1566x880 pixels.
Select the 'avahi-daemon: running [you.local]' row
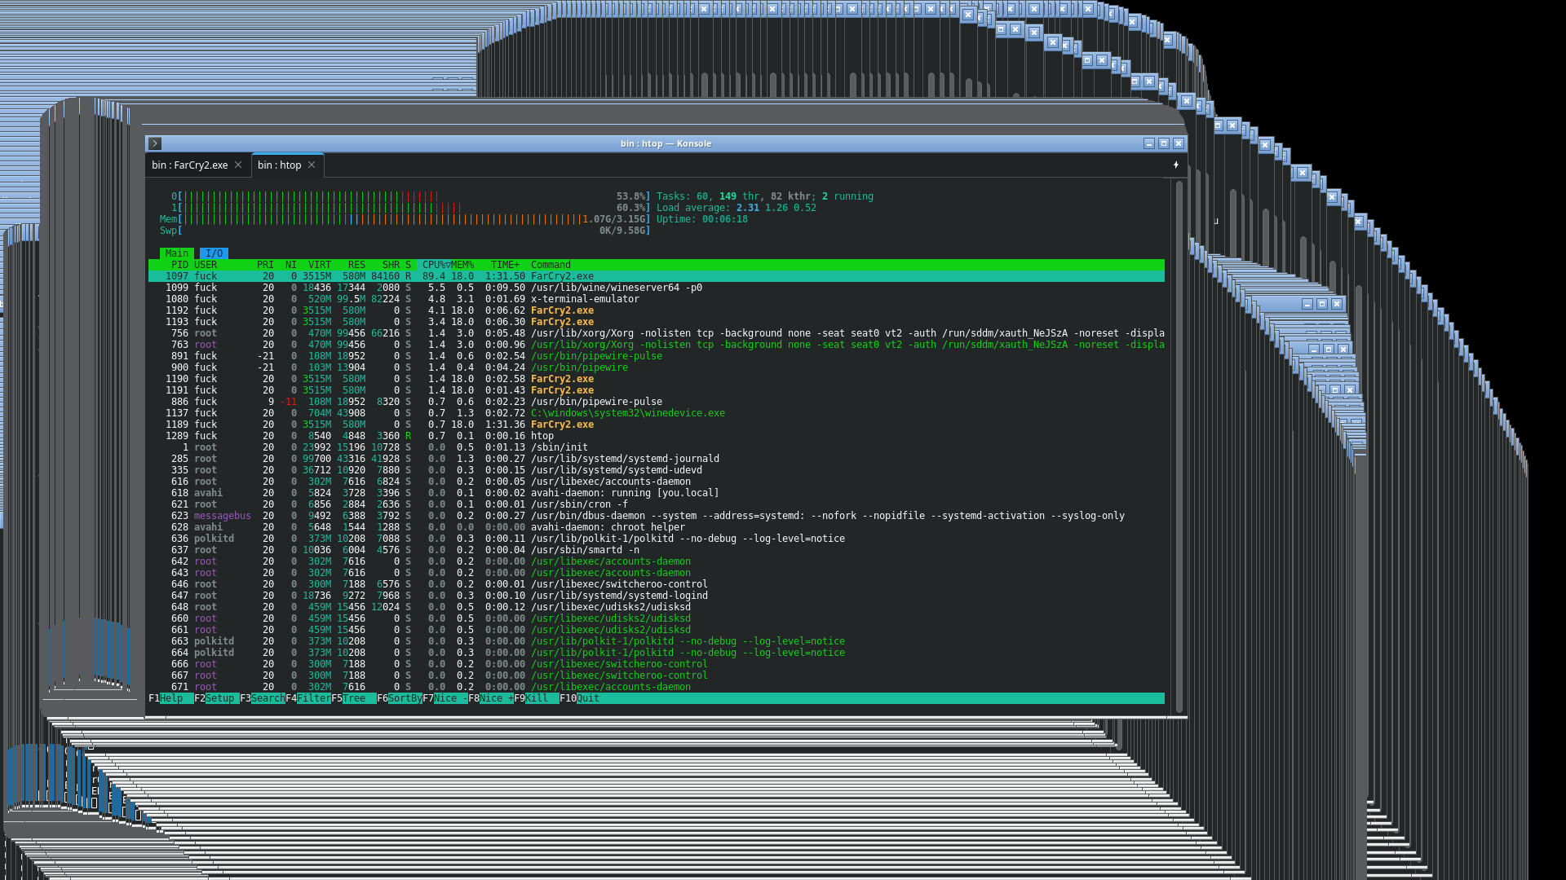657,493
